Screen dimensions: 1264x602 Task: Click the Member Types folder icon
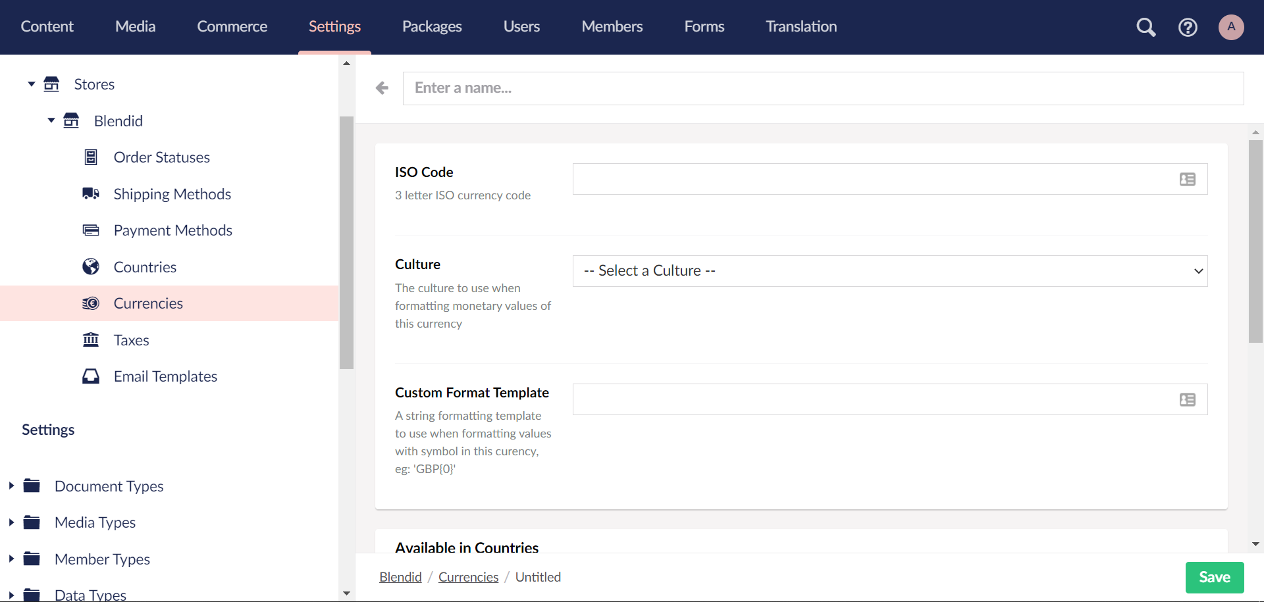pyautogui.click(x=32, y=559)
